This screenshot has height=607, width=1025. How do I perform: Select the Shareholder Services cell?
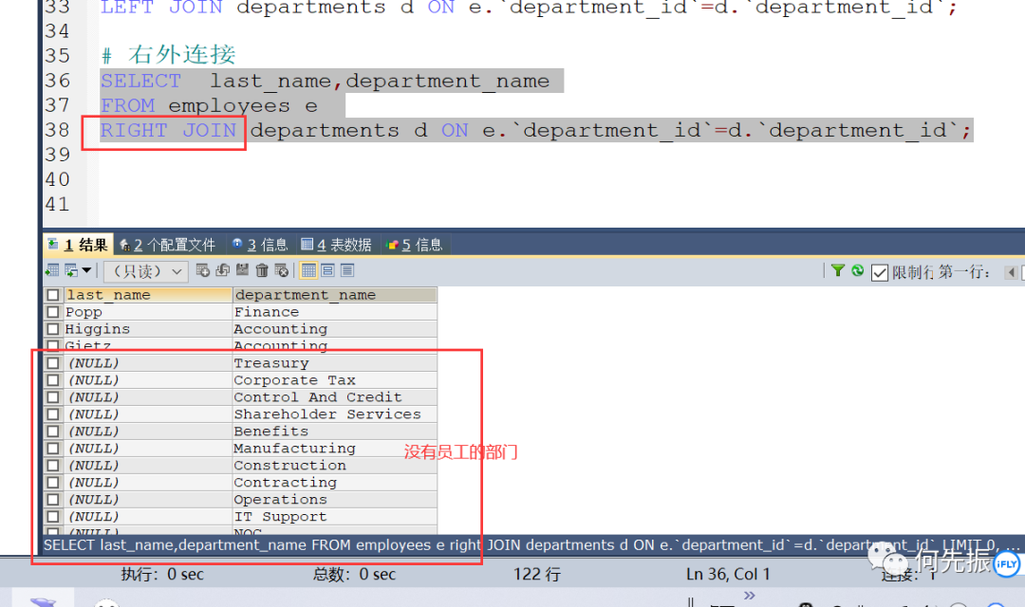click(x=335, y=414)
